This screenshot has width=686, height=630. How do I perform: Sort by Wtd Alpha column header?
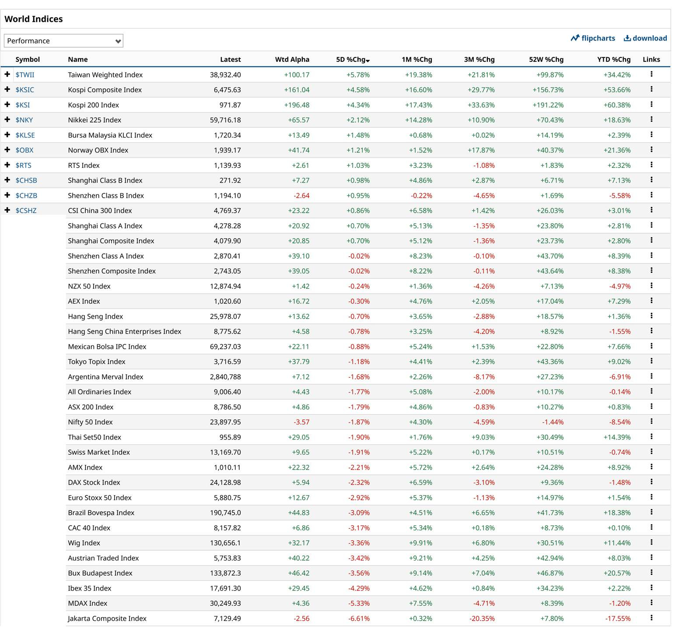pos(292,60)
